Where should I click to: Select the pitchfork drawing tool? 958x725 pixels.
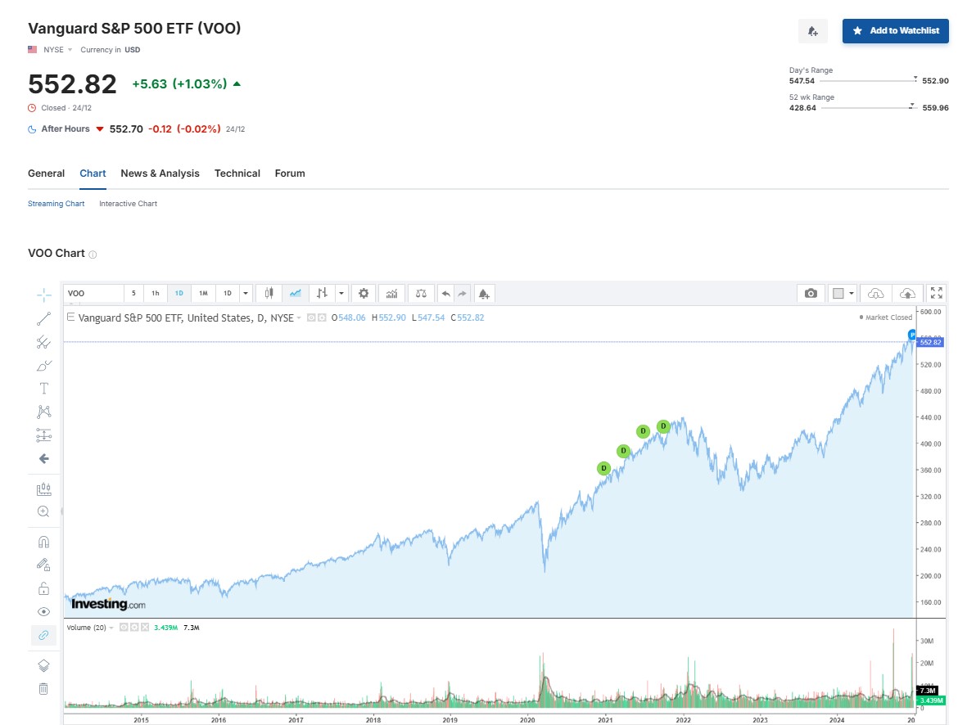pyautogui.click(x=44, y=342)
